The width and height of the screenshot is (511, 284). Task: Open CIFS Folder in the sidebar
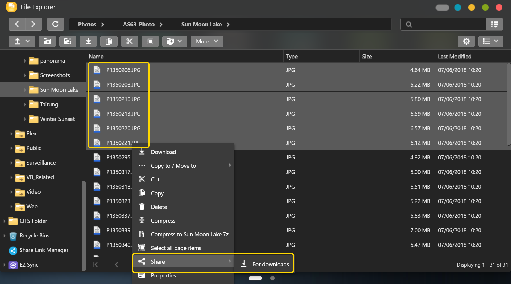pyautogui.click(x=33, y=221)
